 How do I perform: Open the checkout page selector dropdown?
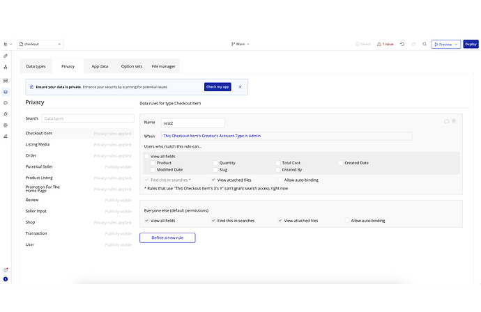[40, 44]
